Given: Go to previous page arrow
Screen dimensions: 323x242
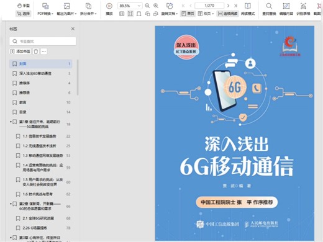Looking at the screenshot, I should (x=191, y=6).
